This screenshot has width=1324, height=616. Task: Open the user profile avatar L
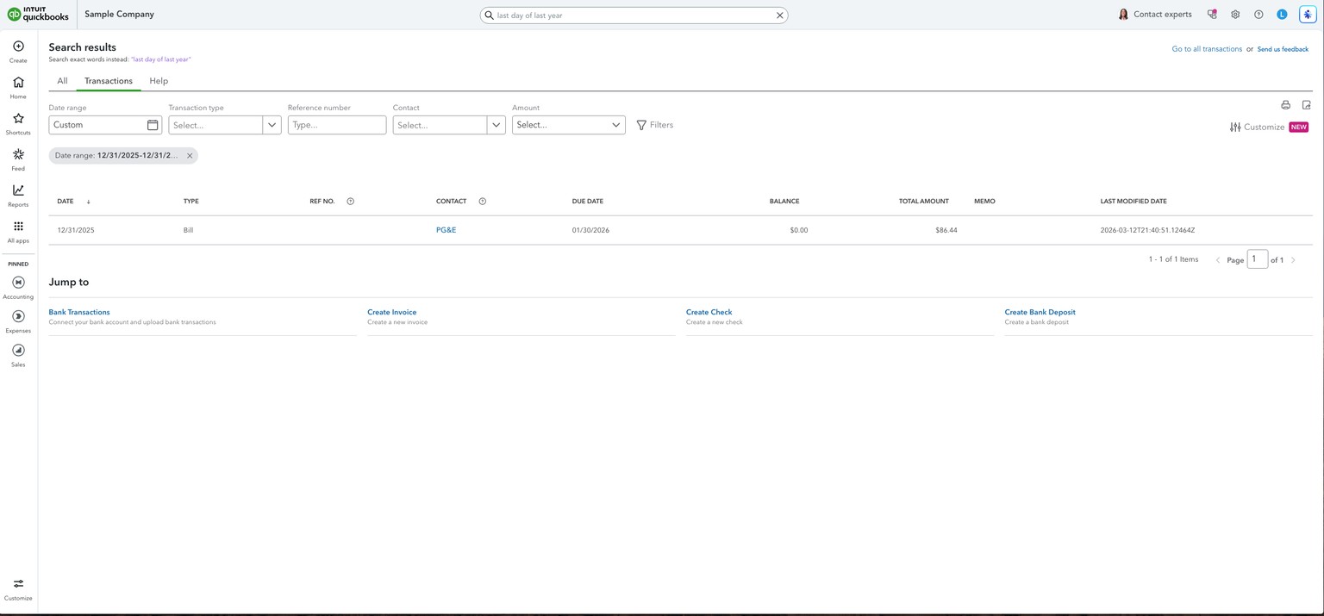tap(1282, 15)
